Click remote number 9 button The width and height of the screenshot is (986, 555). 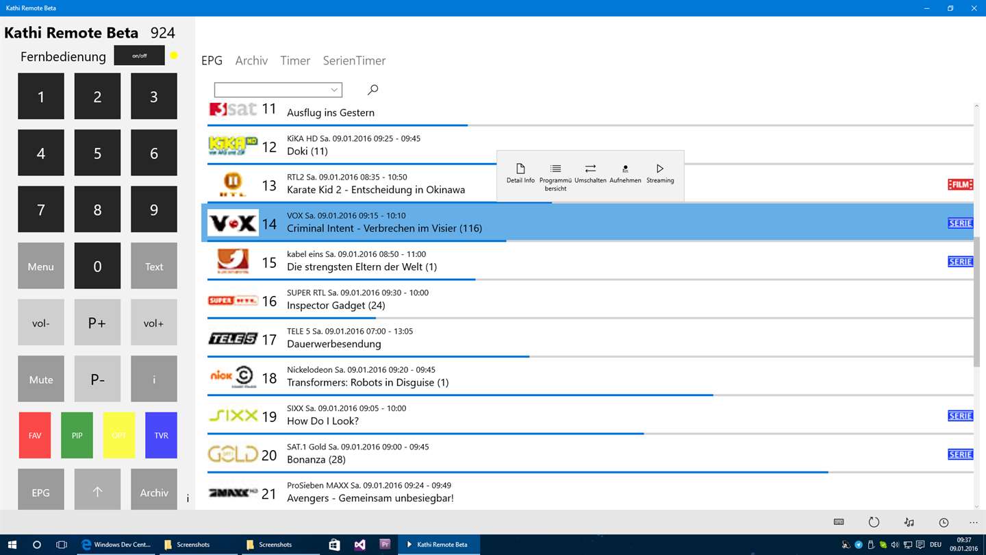(x=154, y=209)
